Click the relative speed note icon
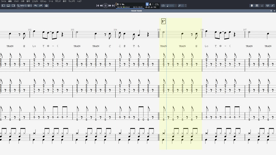 [x=167, y=6]
